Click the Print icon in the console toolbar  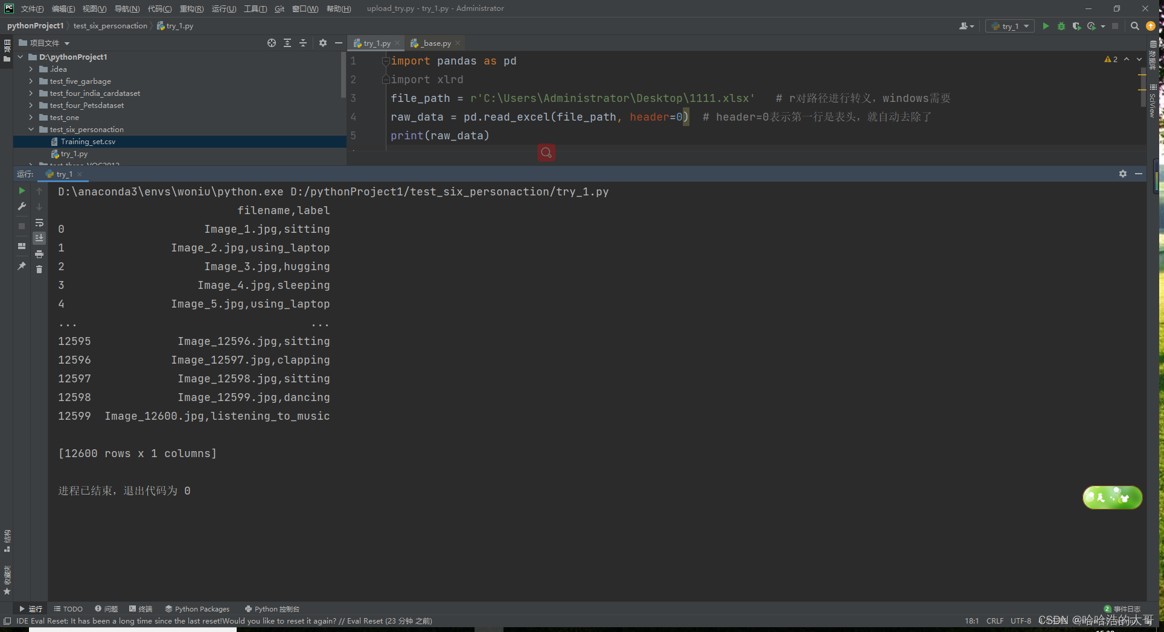coord(39,254)
